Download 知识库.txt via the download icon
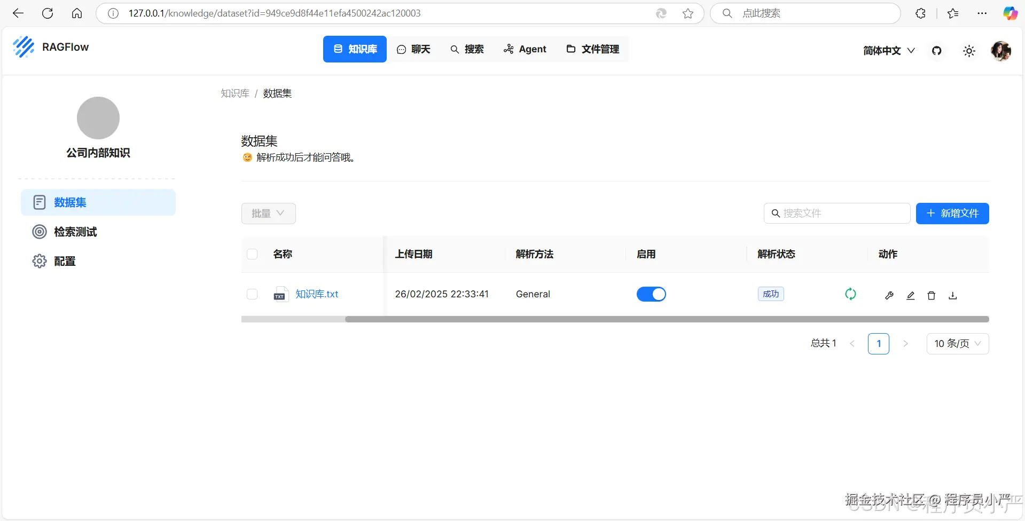 952,295
